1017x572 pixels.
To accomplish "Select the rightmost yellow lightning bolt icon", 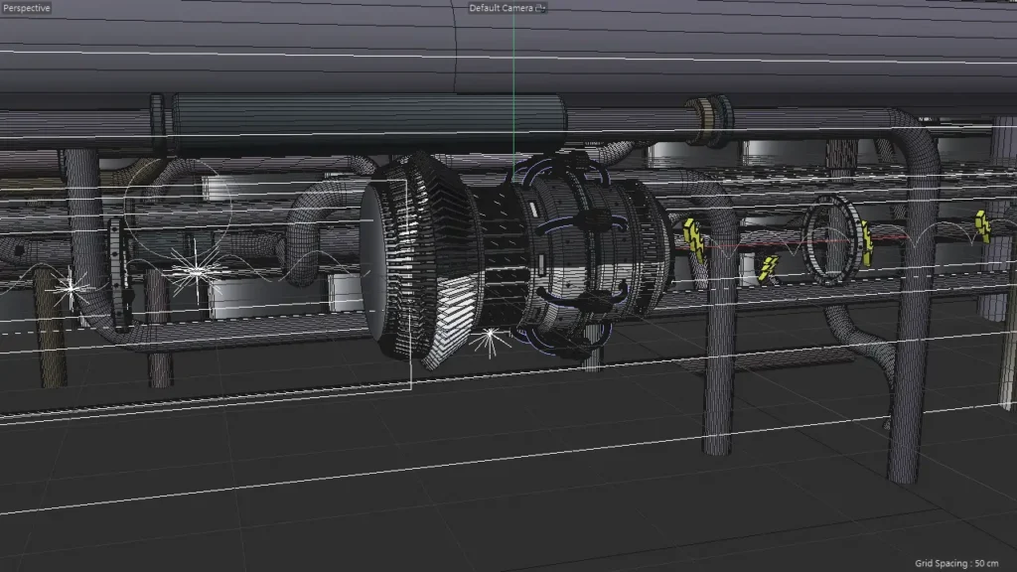I will pyautogui.click(x=982, y=225).
